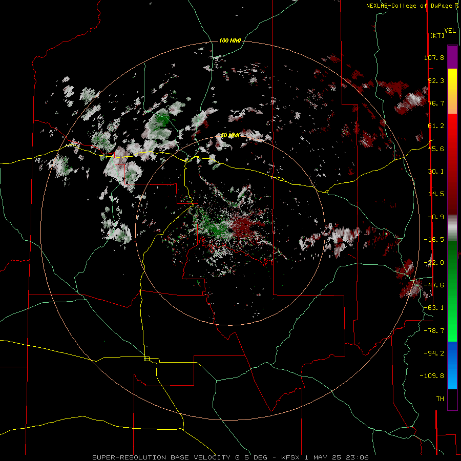The image size is (461, 461).
Task: Click the 107.8 velocity scale value
Action: tap(434, 57)
